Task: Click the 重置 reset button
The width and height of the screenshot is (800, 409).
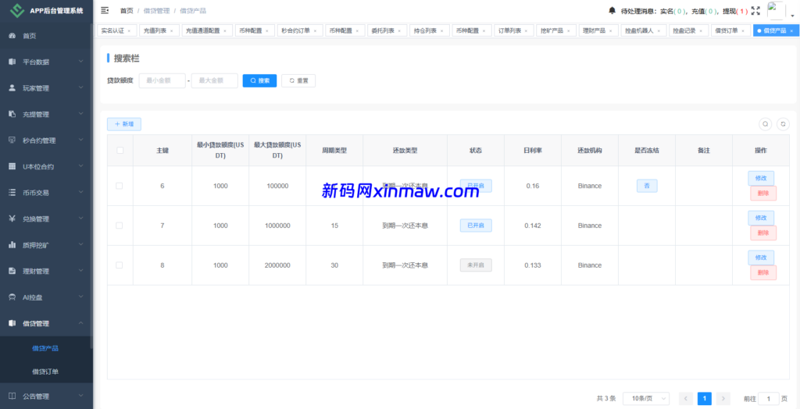Action: pos(298,80)
